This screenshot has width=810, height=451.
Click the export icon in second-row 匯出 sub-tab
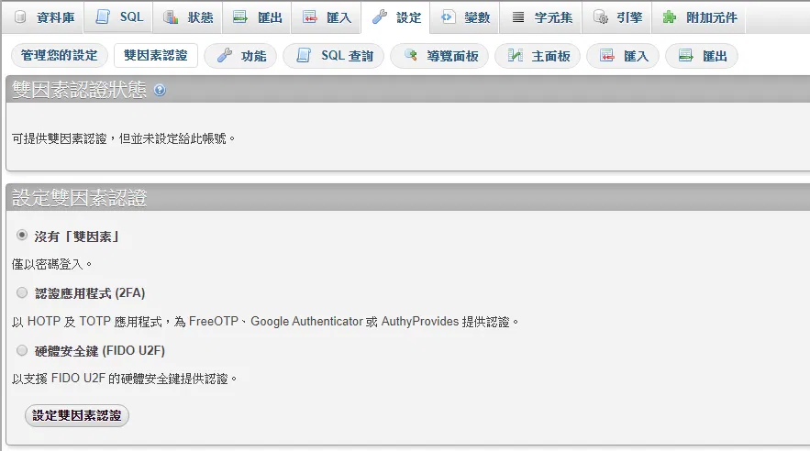[x=685, y=55]
